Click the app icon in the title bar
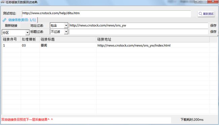Viewport: 219px width, 125px height. pyautogui.click(x=2, y=2)
